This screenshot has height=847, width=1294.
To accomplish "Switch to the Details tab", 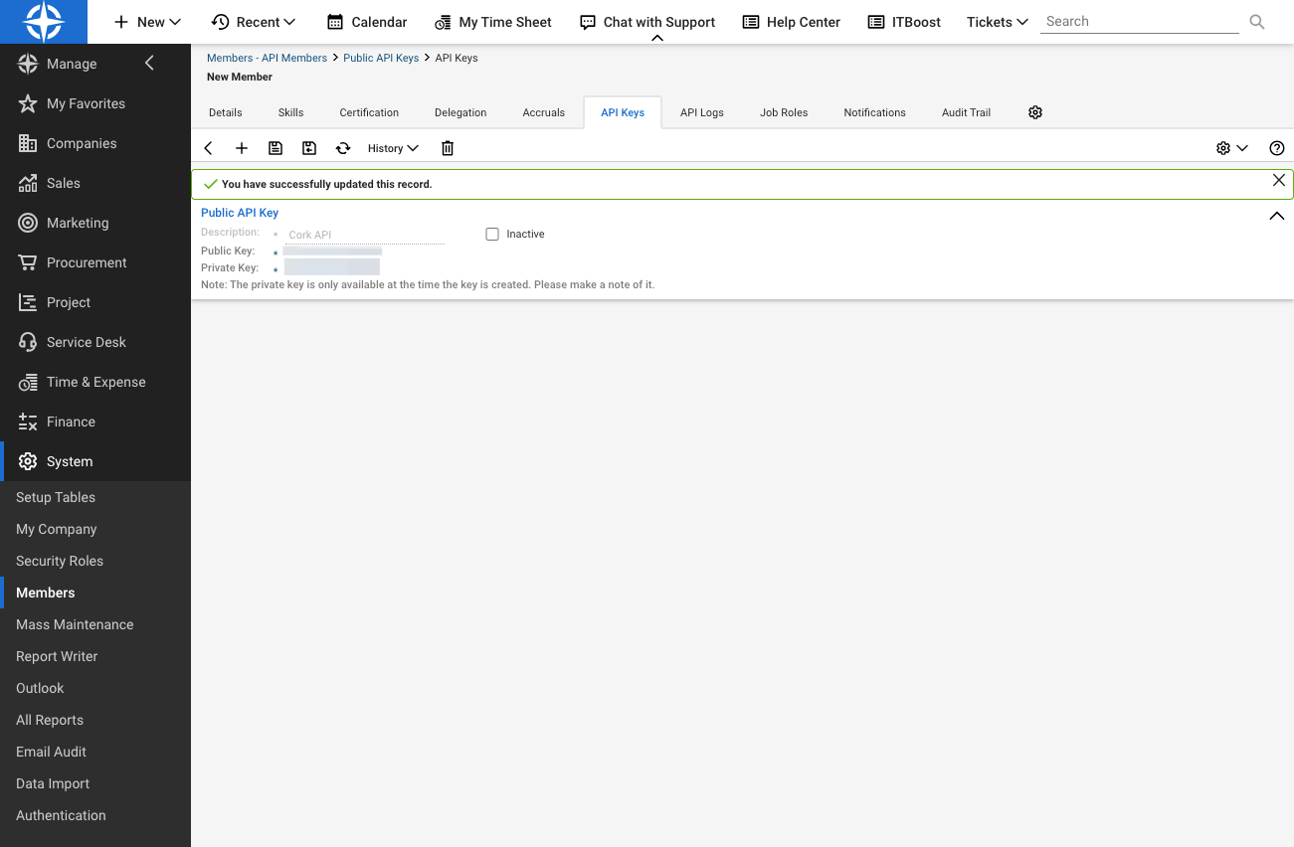I will coord(226,112).
